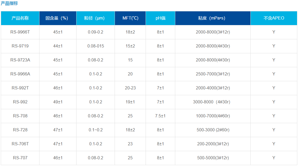Viewport: 301px width, 168px height.
Task: Select the 固含量 (%) column header
Action: 58,18
